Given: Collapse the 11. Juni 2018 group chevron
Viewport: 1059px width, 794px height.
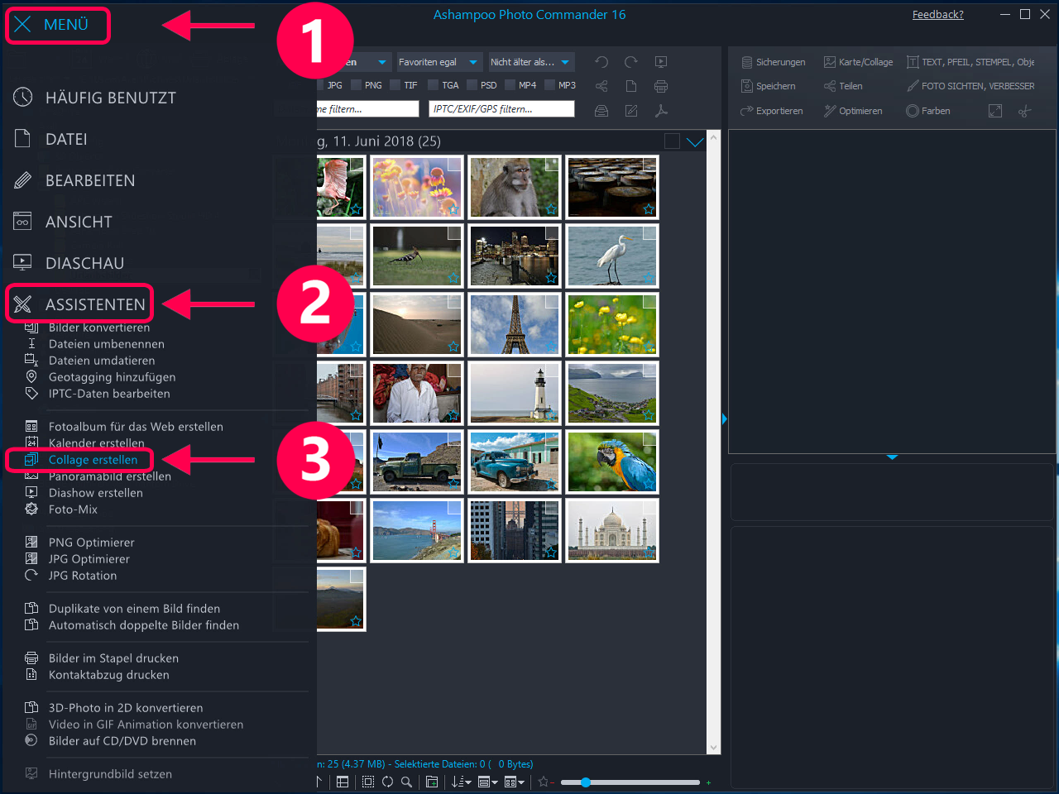Looking at the screenshot, I should (x=695, y=141).
